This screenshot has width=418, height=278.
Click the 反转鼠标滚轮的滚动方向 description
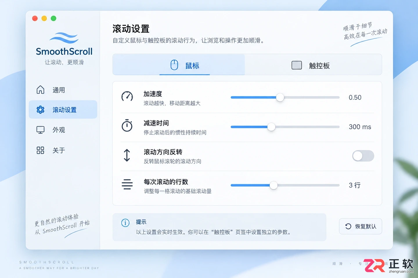click(x=172, y=161)
